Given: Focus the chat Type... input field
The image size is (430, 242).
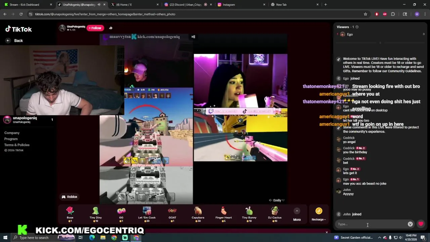Looking at the screenshot, I should click(371, 224).
